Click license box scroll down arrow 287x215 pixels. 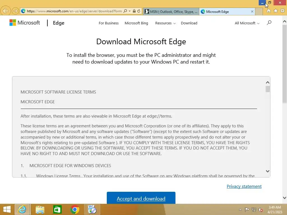268,171
